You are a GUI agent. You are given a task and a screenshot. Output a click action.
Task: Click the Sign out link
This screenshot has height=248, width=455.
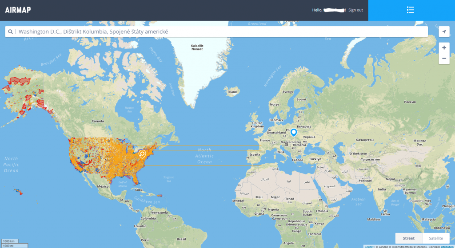(x=355, y=10)
